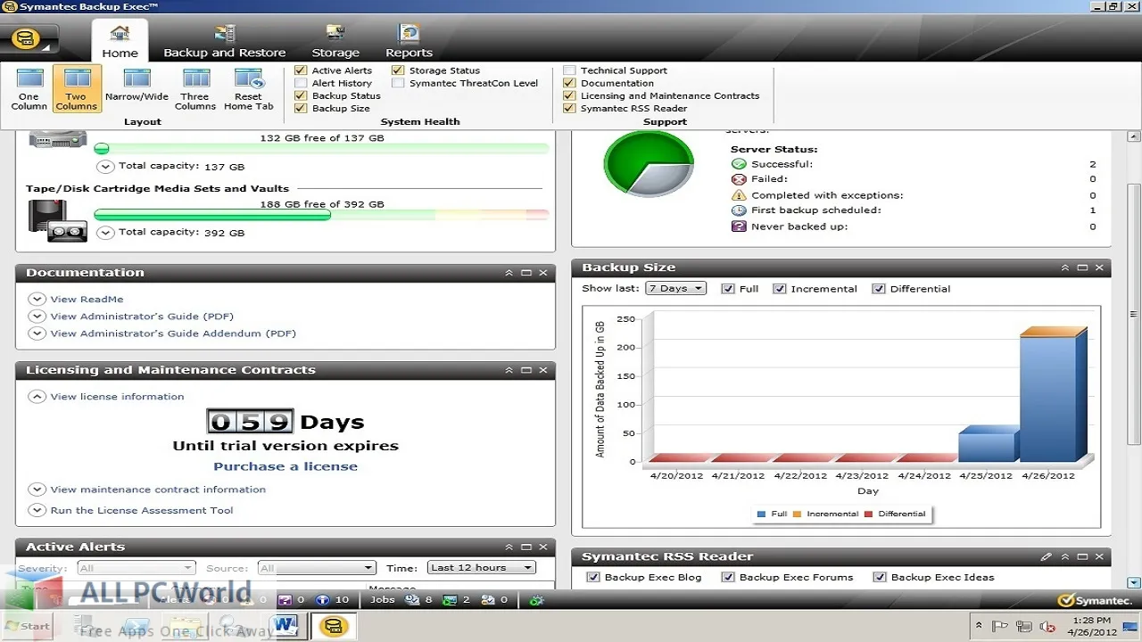Toggle Storage Status checkbox

398,70
